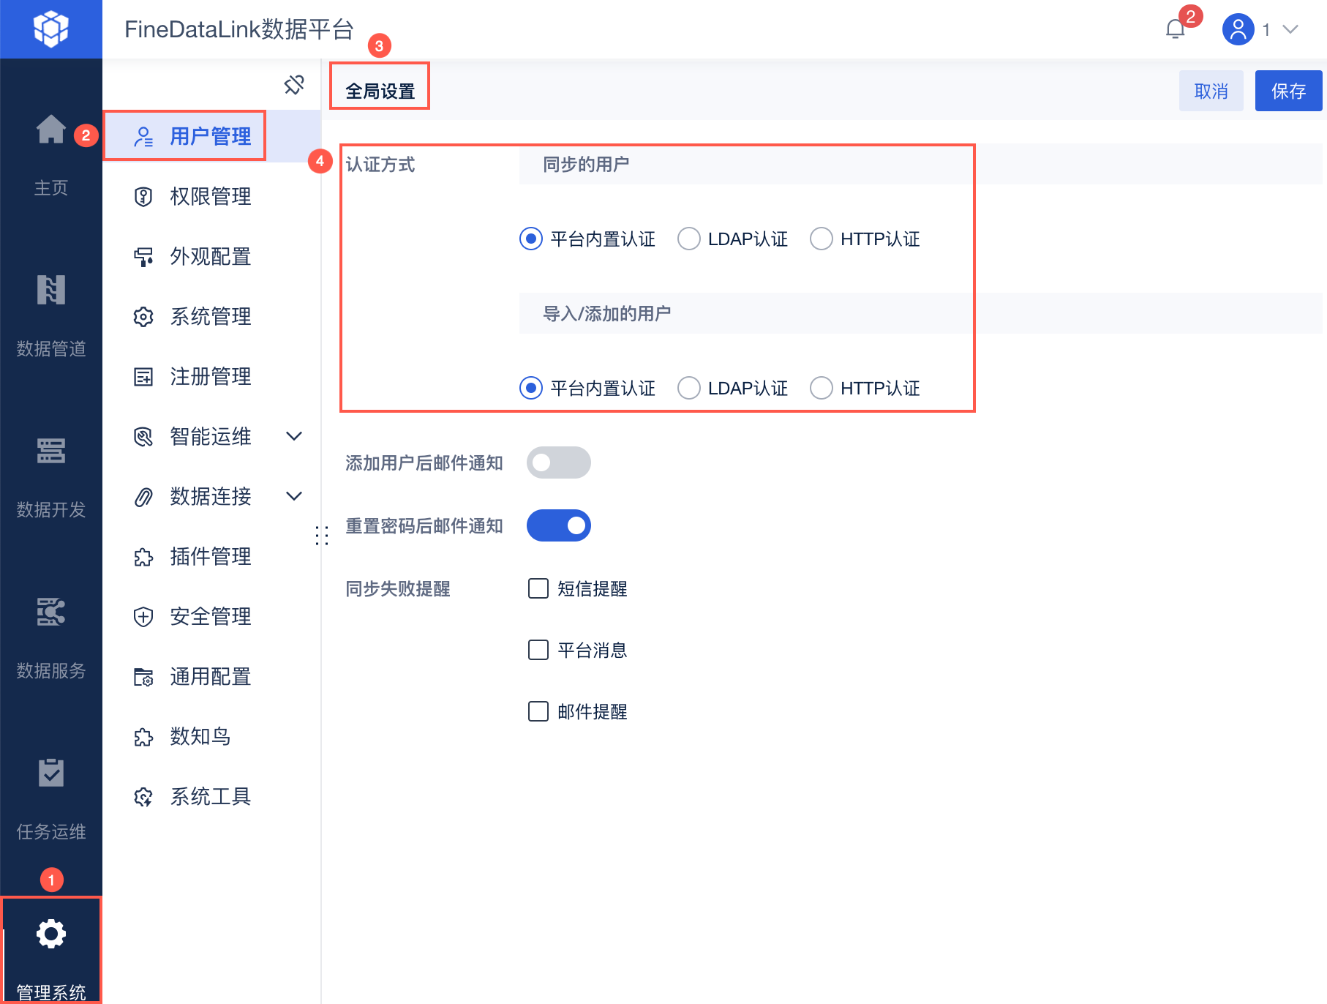This screenshot has width=1327, height=1004.
Task: Open the 数据管道 icon
Action: (51, 290)
